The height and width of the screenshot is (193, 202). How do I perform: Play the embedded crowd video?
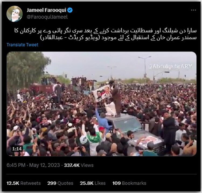tap(102, 104)
